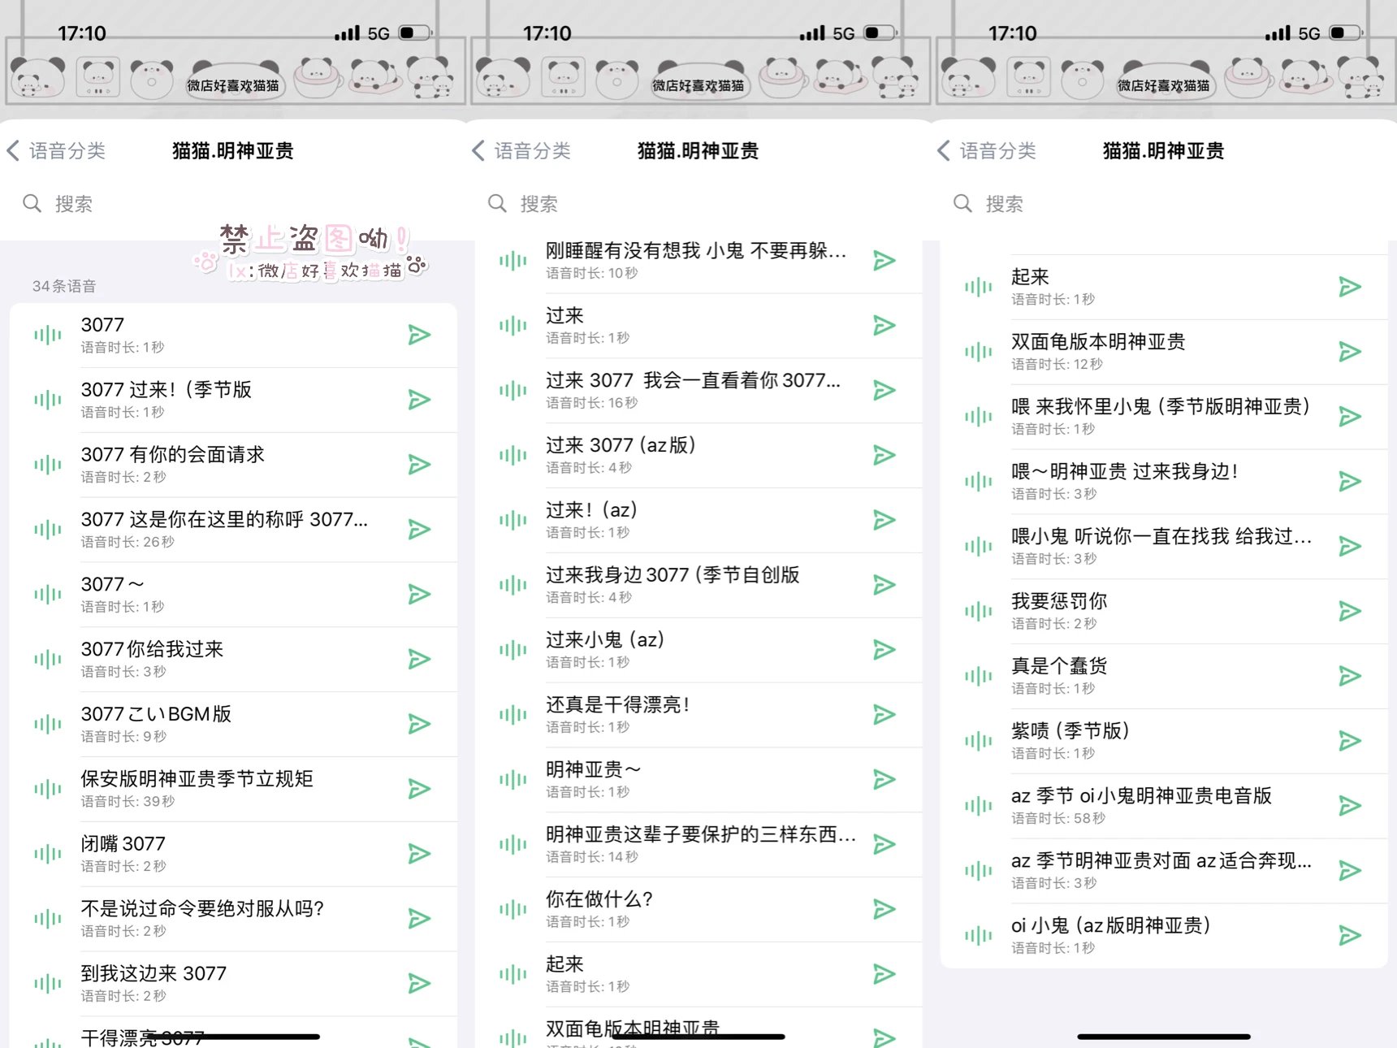Send "不是说过命令要绝对服从吗?" voice

tap(419, 919)
